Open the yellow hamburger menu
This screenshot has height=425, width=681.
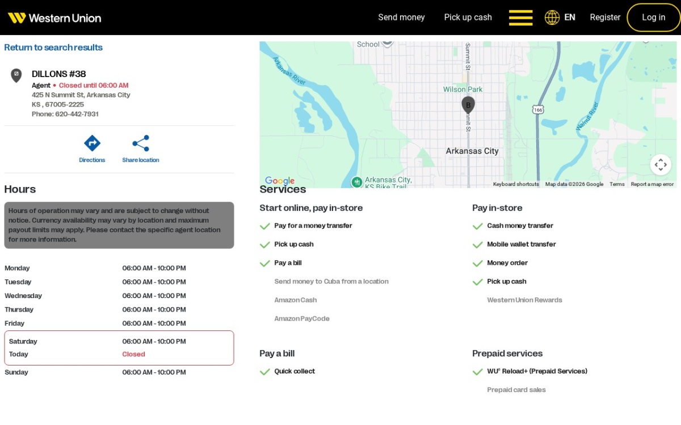520,18
